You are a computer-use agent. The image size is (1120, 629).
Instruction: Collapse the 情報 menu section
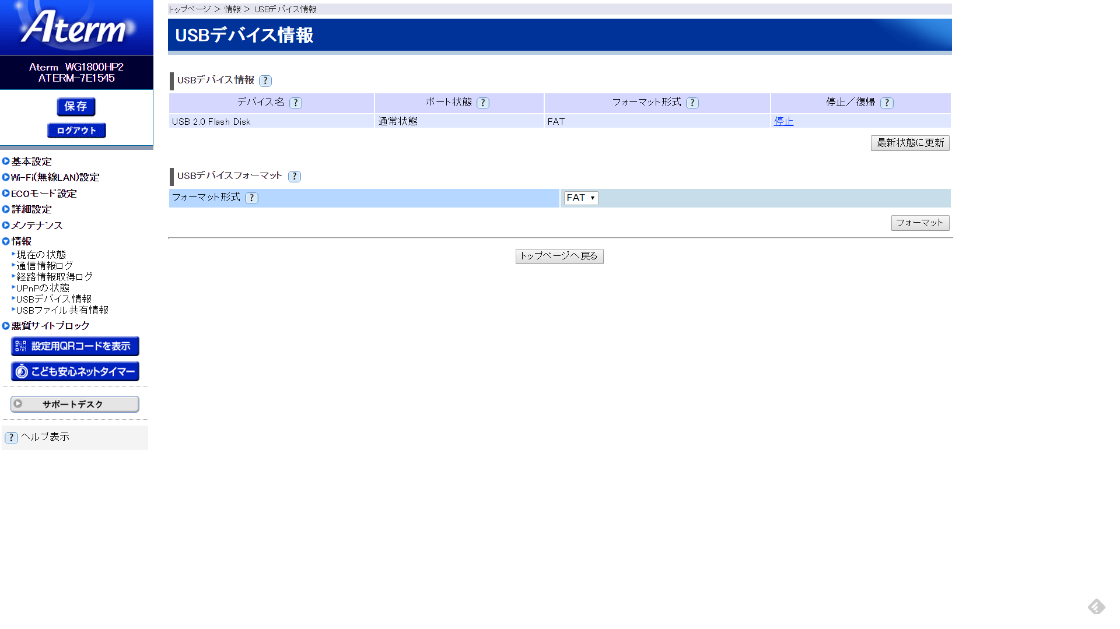21,241
